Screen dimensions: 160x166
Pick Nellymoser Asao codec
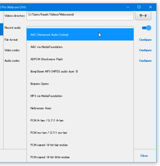pos(80,108)
